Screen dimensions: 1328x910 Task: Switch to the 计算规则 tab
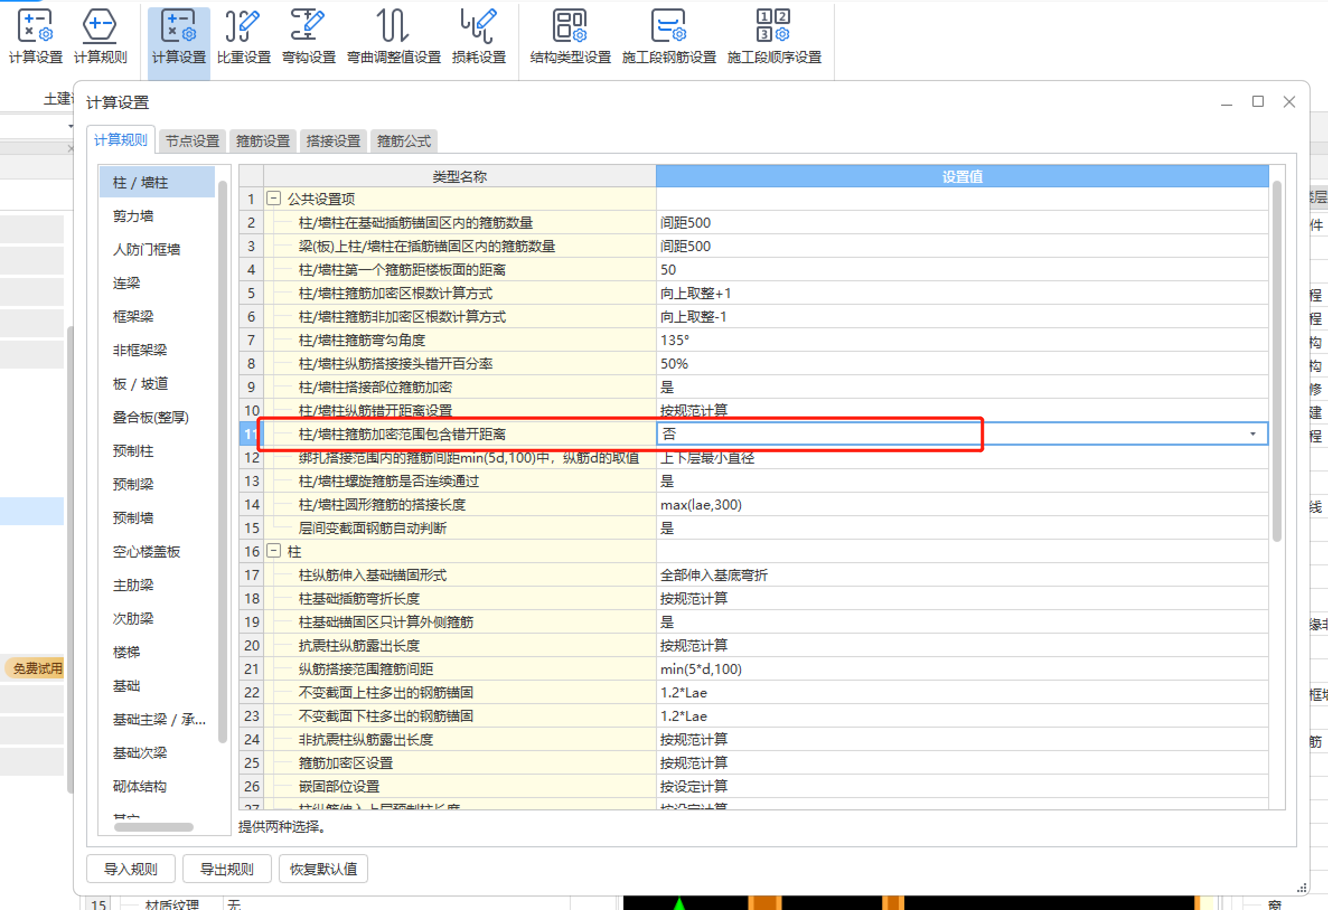pos(120,140)
